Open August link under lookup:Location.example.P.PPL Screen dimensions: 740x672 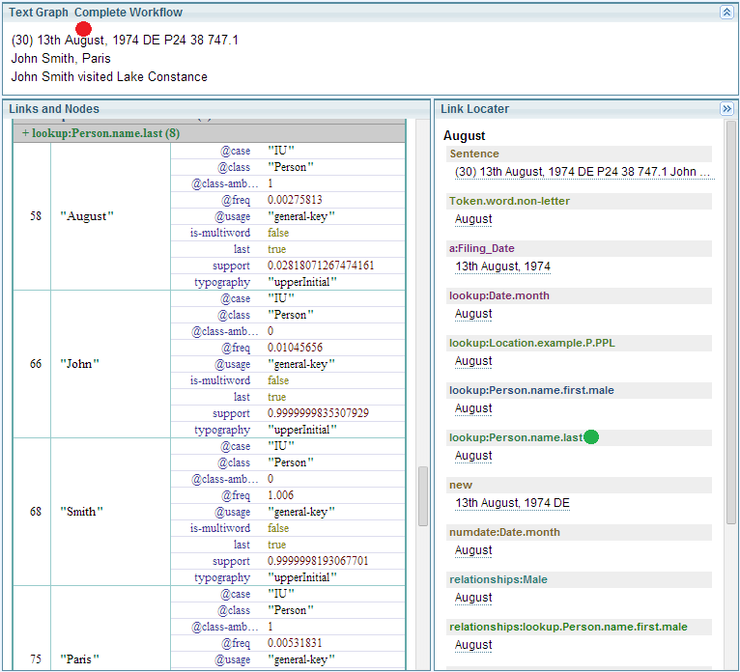click(x=473, y=361)
